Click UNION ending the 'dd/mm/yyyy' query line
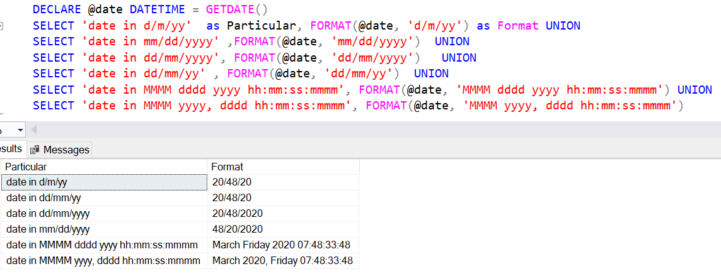This screenshot has width=721, height=276. [459, 58]
